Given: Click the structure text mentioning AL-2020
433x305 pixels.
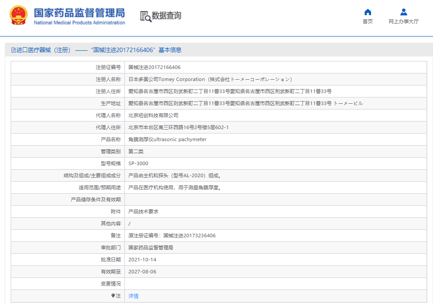Looking at the screenshot, I should [x=175, y=176].
